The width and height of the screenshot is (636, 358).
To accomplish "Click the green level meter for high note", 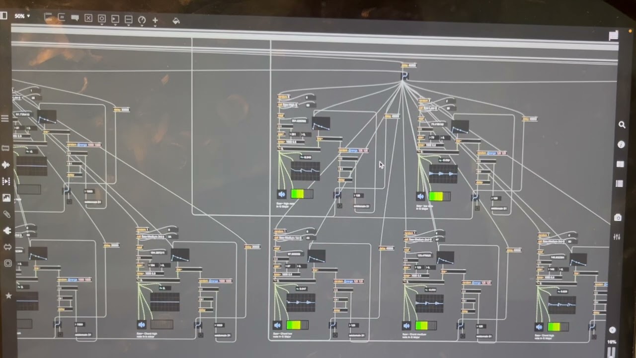I will (x=302, y=194).
